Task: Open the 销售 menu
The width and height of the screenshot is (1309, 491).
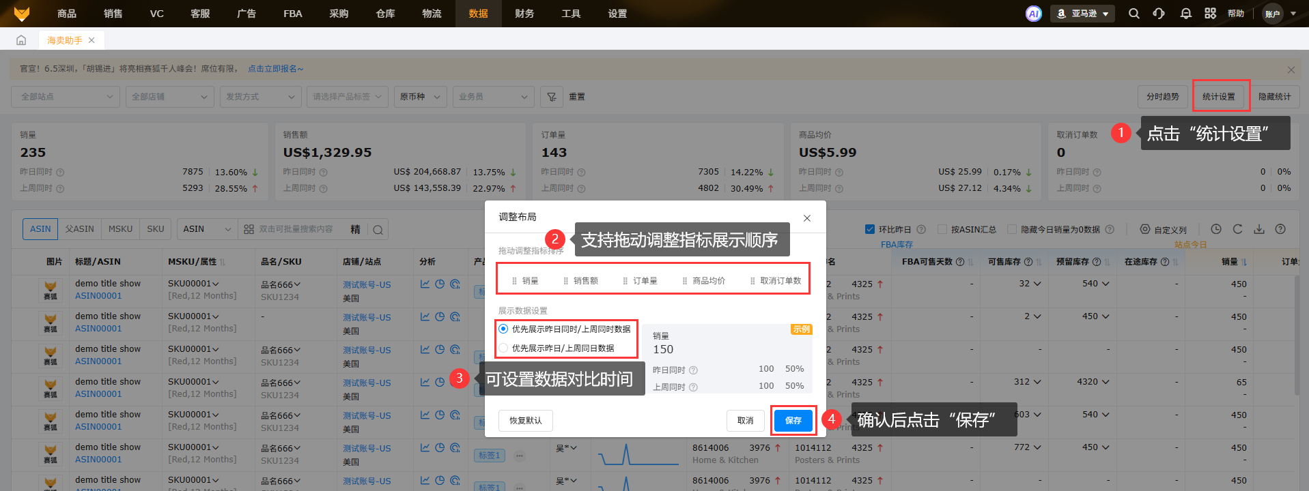Action: coord(113,14)
